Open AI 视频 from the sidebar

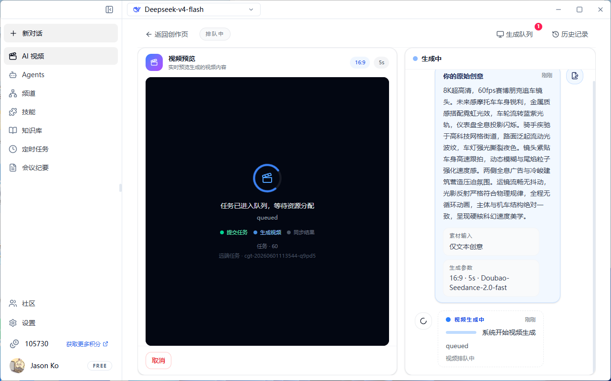(x=61, y=56)
